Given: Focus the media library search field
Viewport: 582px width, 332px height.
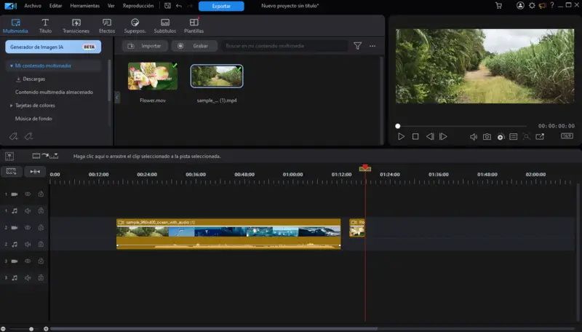Looking at the screenshot, I should click(284, 46).
